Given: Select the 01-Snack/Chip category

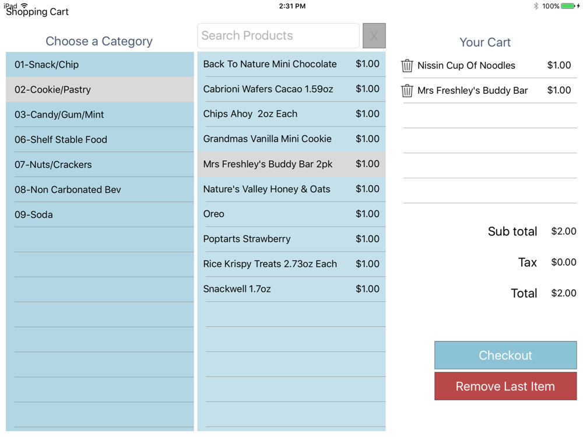Looking at the screenshot, I should click(100, 65).
